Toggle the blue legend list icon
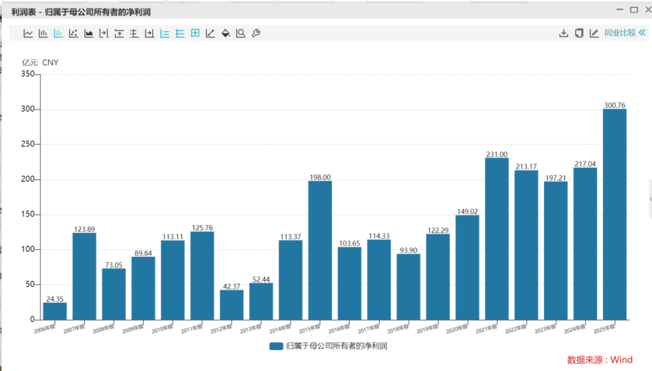 pyautogui.click(x=165, y=34)
